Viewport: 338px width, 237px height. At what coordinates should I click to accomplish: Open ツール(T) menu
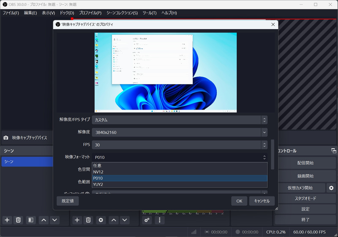pyautogui.click(x=150, y=13)
